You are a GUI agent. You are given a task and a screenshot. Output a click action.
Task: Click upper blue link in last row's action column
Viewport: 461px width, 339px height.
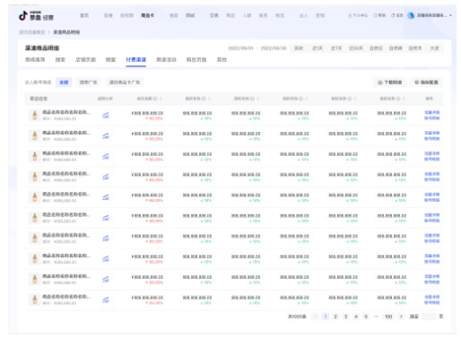tap(432, 297)
